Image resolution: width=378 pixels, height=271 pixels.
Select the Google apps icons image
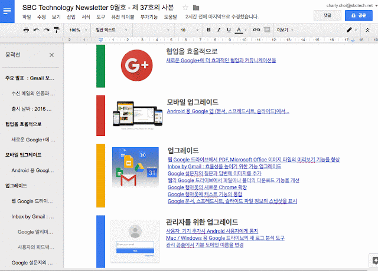coord(135,167)
